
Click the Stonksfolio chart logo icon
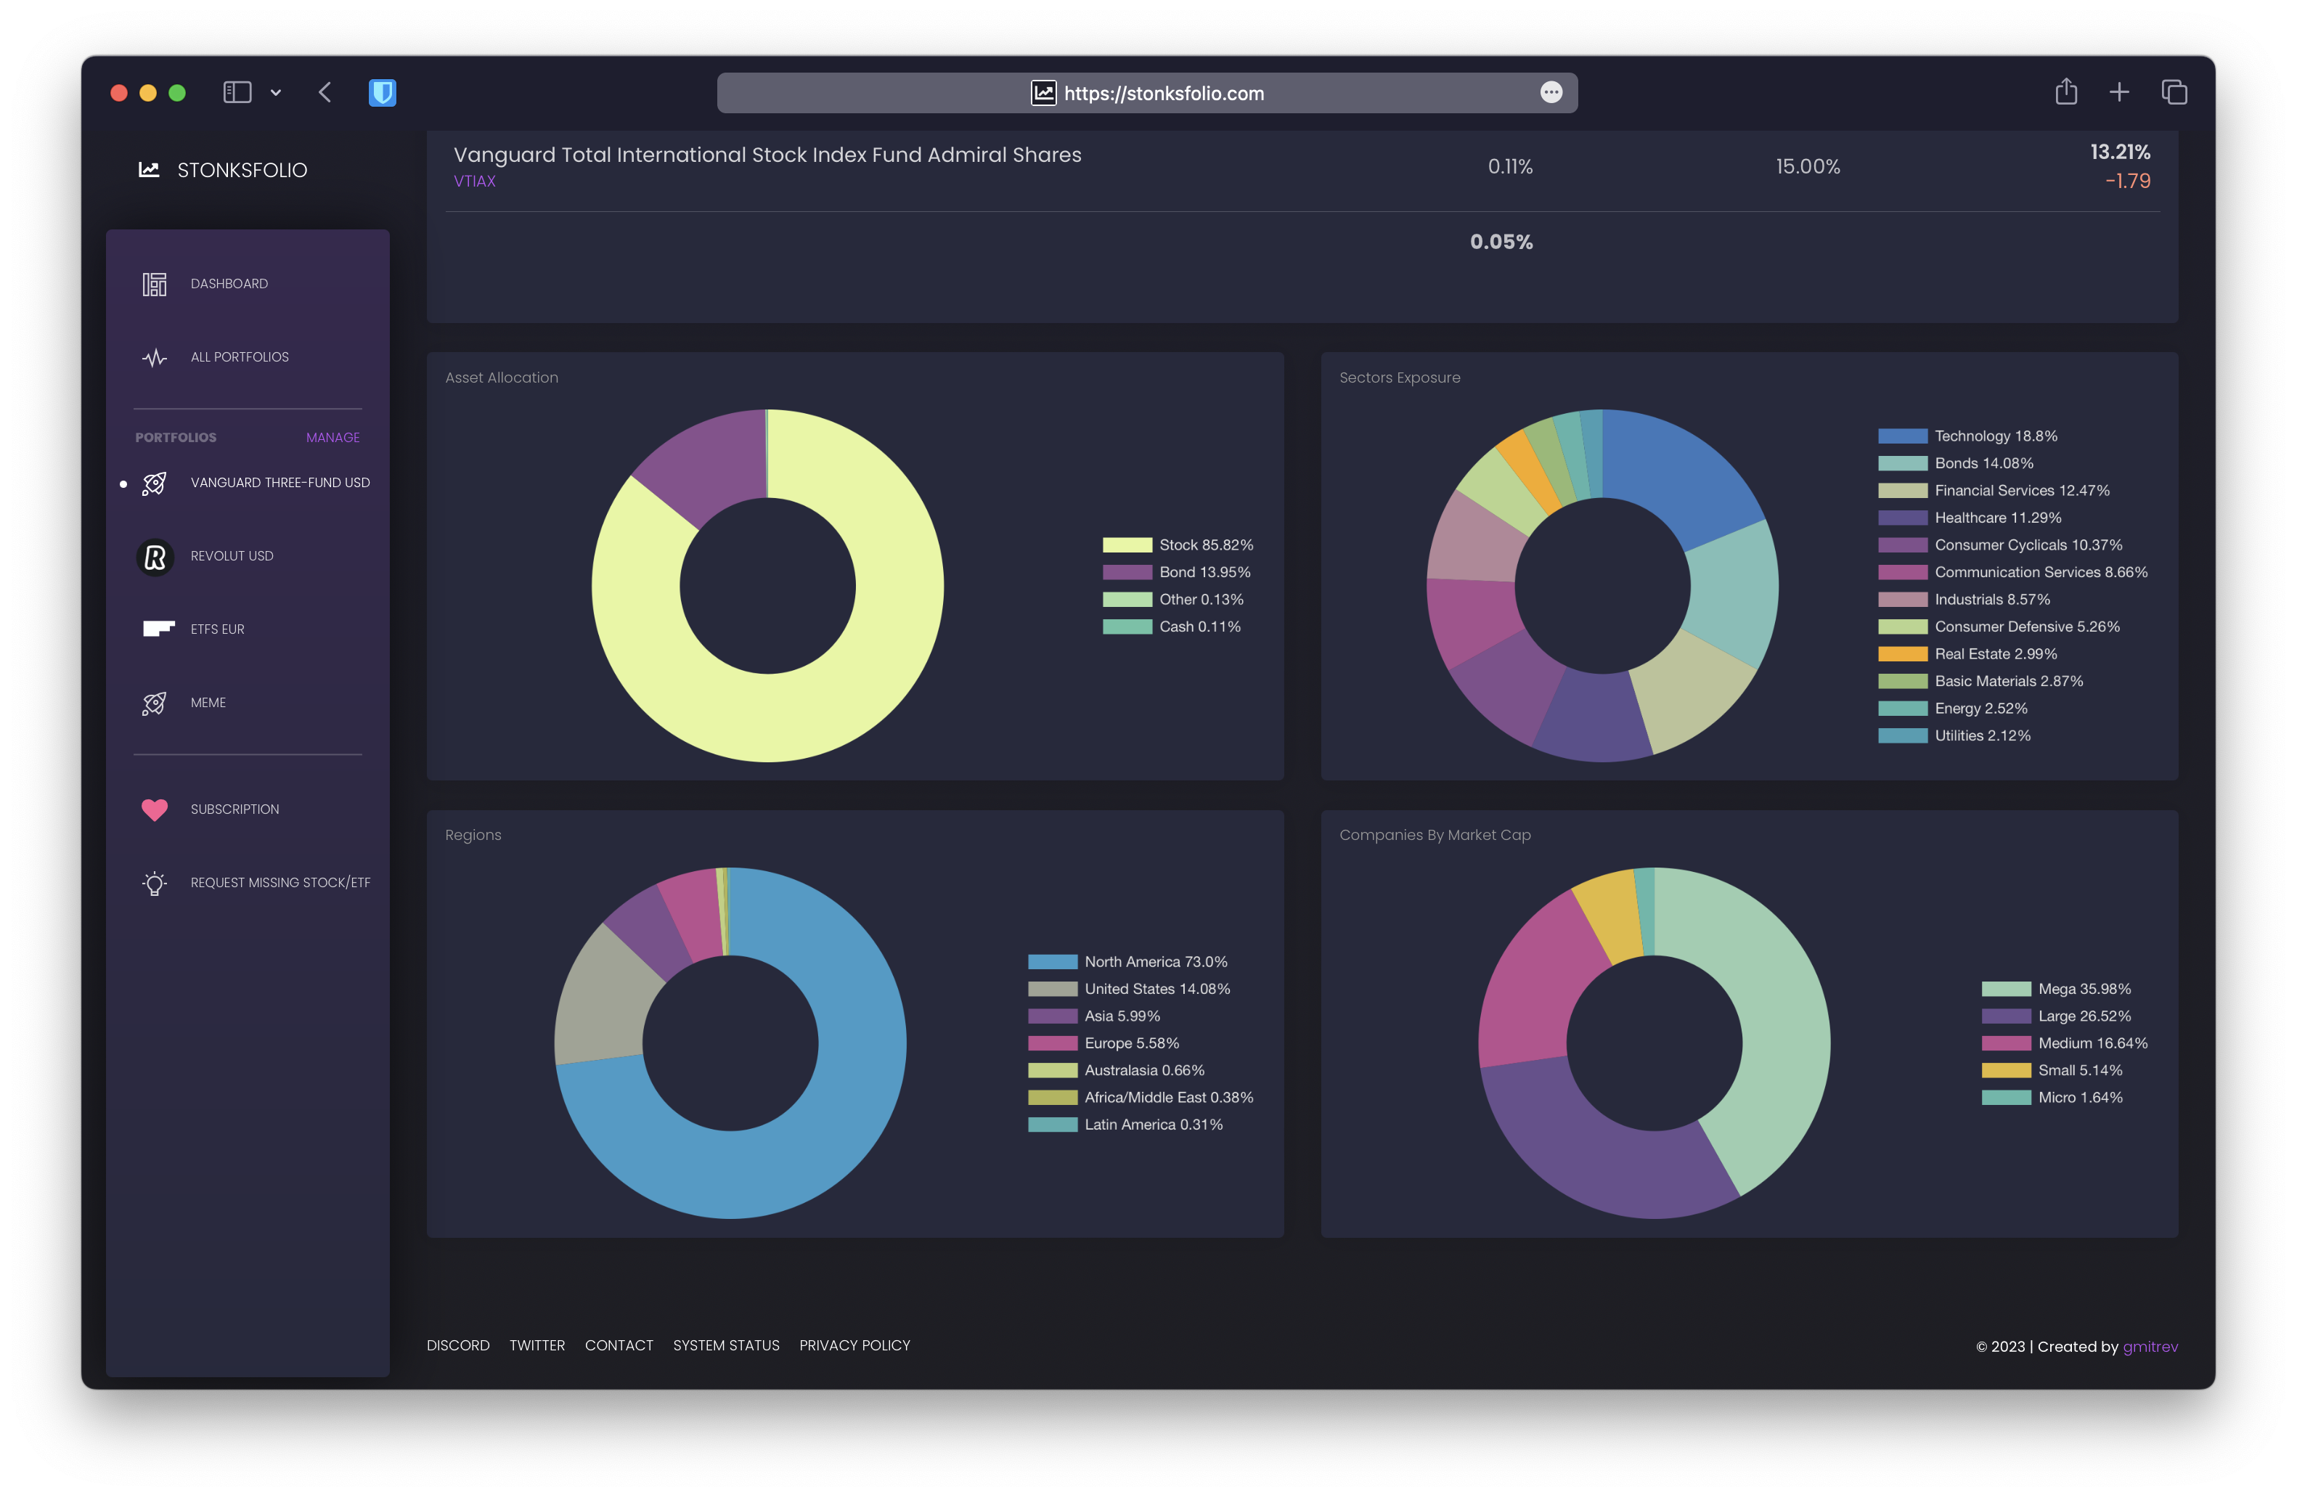[149, 170]
